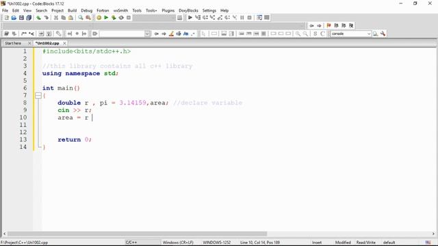Viewport: 438px width, 246px height.
Task: Open the Fortran menu
Action: coord(103,11)
